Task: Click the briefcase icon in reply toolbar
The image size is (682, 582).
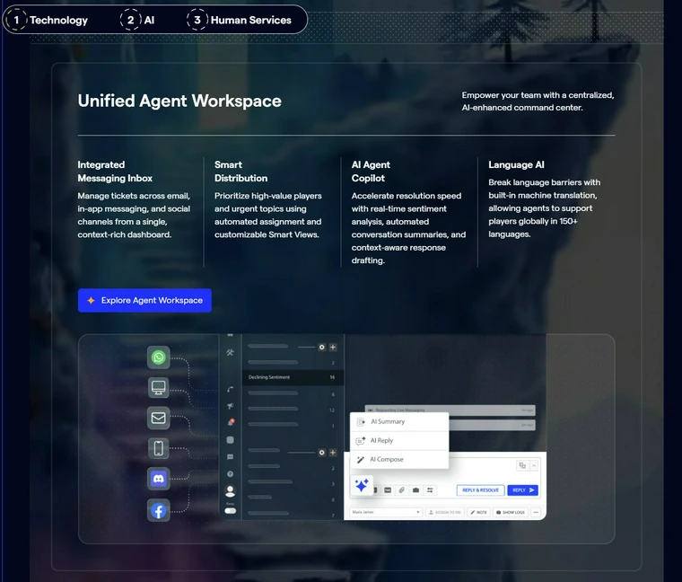Action: tap(415, 490)
